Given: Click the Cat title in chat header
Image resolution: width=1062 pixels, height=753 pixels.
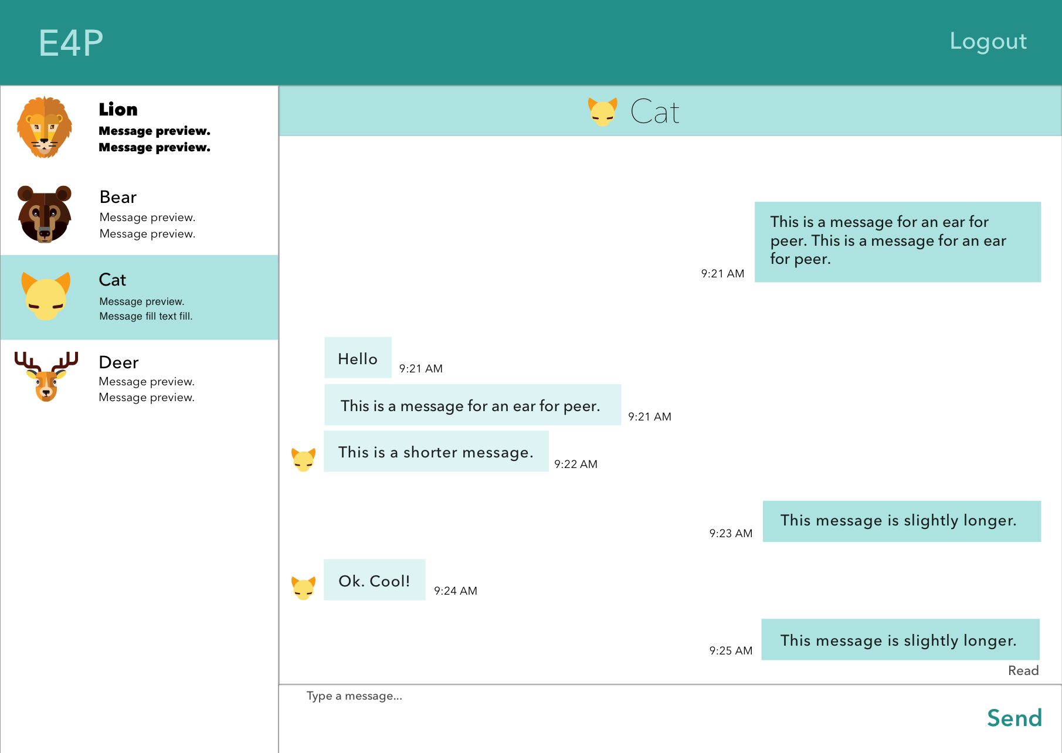Looking at the screenshot, I should [x=655, y=111].
